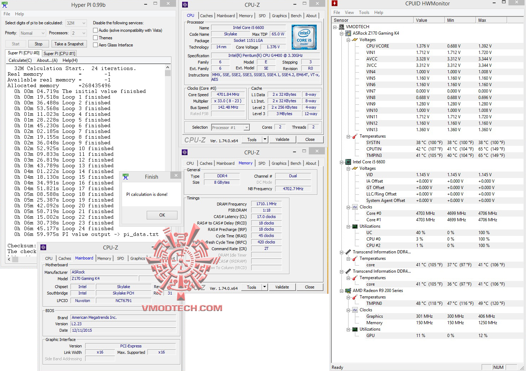Switch to the Super PI [CPU #0] tab
The width and height of the screenshot is (526, 371).
[x=24, y=53]
